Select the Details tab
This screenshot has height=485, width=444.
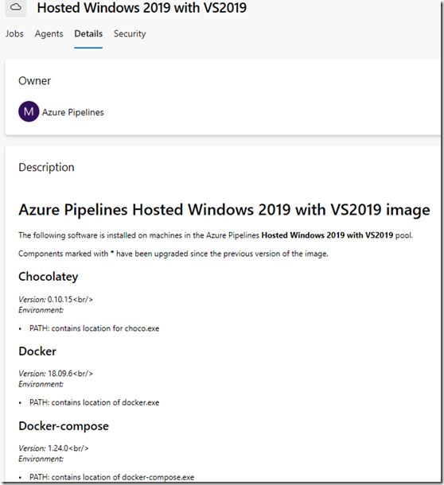click(88, 33)
